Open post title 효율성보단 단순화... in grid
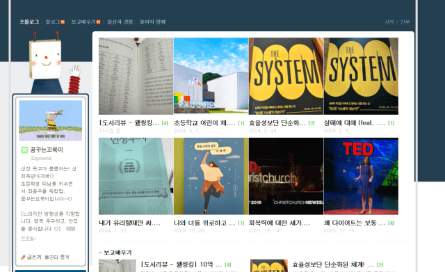This screenshot has height=272, width=445. 277,123
